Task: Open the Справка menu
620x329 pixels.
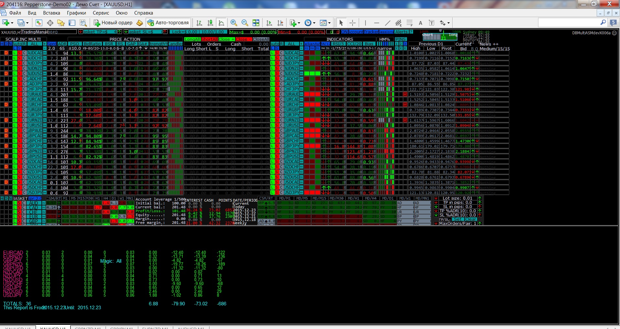Action: [143, 13]
